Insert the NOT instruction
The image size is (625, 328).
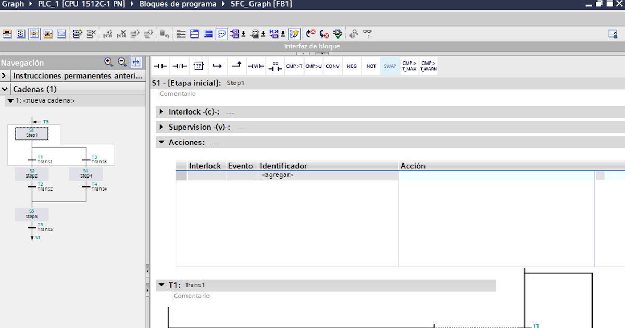pos(371,66)
